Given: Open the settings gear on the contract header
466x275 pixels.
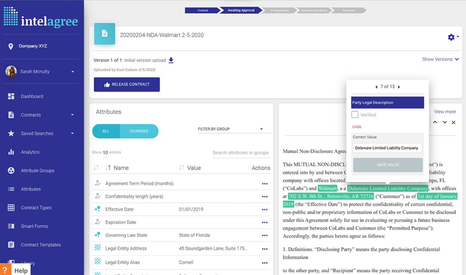Looking at the screenshot, I should click(451, 37).
